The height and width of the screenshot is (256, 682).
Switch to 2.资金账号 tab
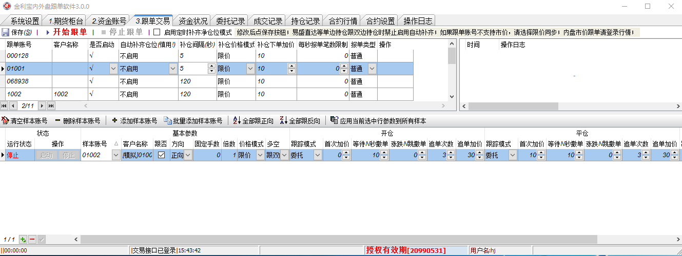(x=109, y=21)
